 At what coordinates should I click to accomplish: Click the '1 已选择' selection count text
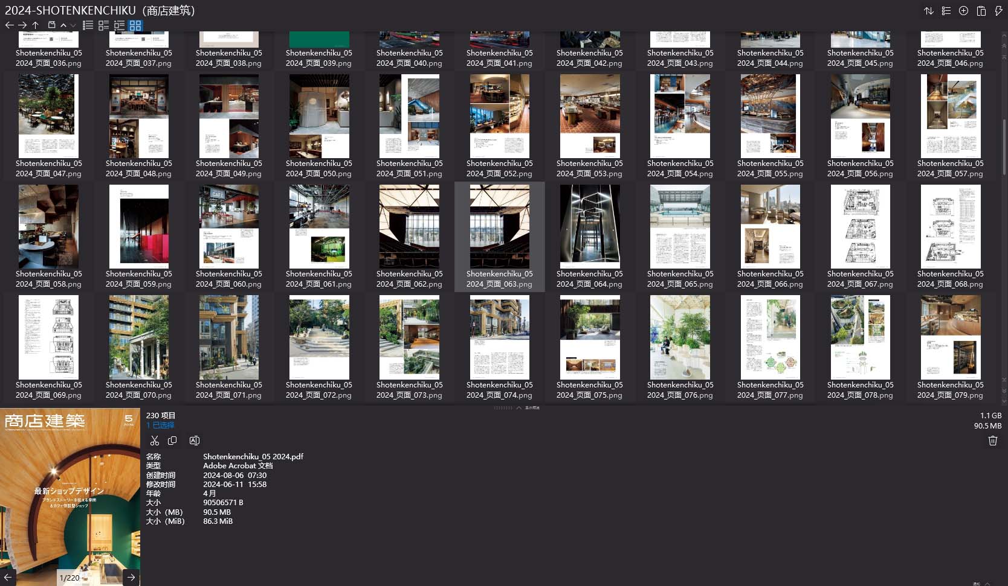point(160,425)
